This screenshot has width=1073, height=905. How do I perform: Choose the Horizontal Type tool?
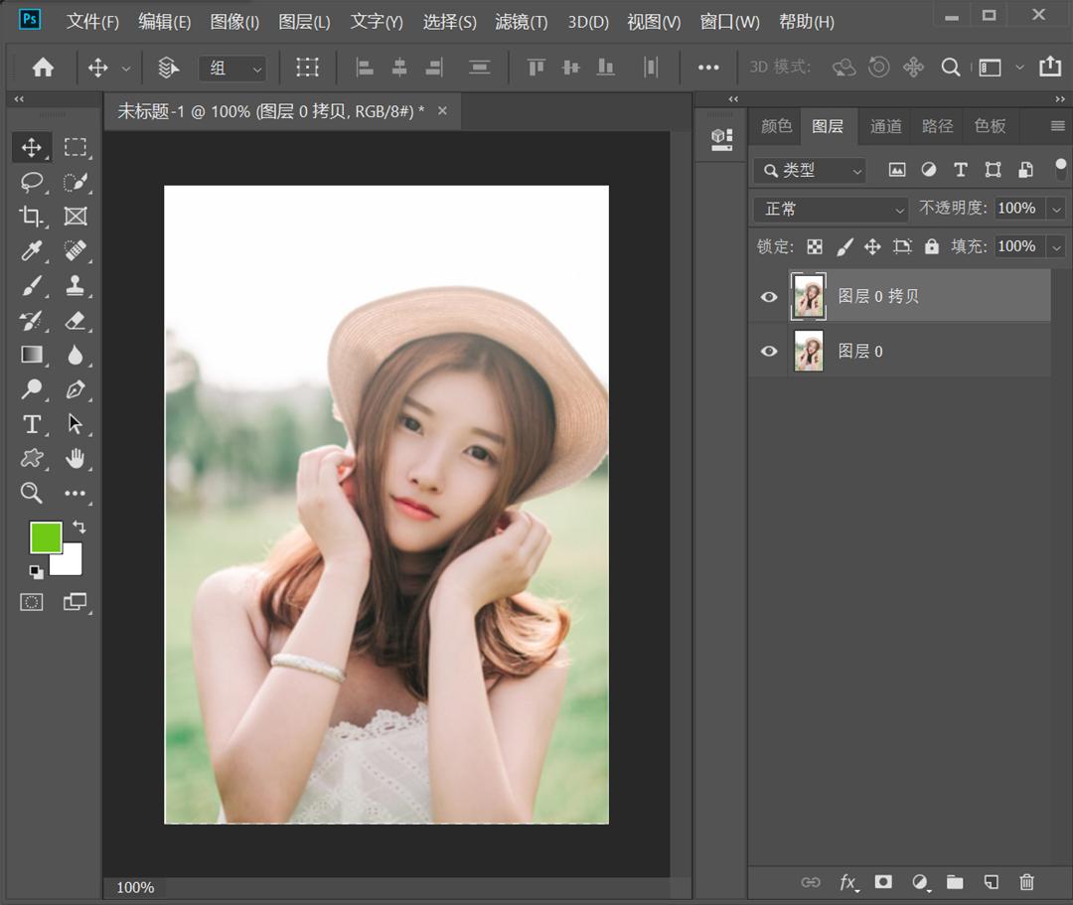[32, 424]
